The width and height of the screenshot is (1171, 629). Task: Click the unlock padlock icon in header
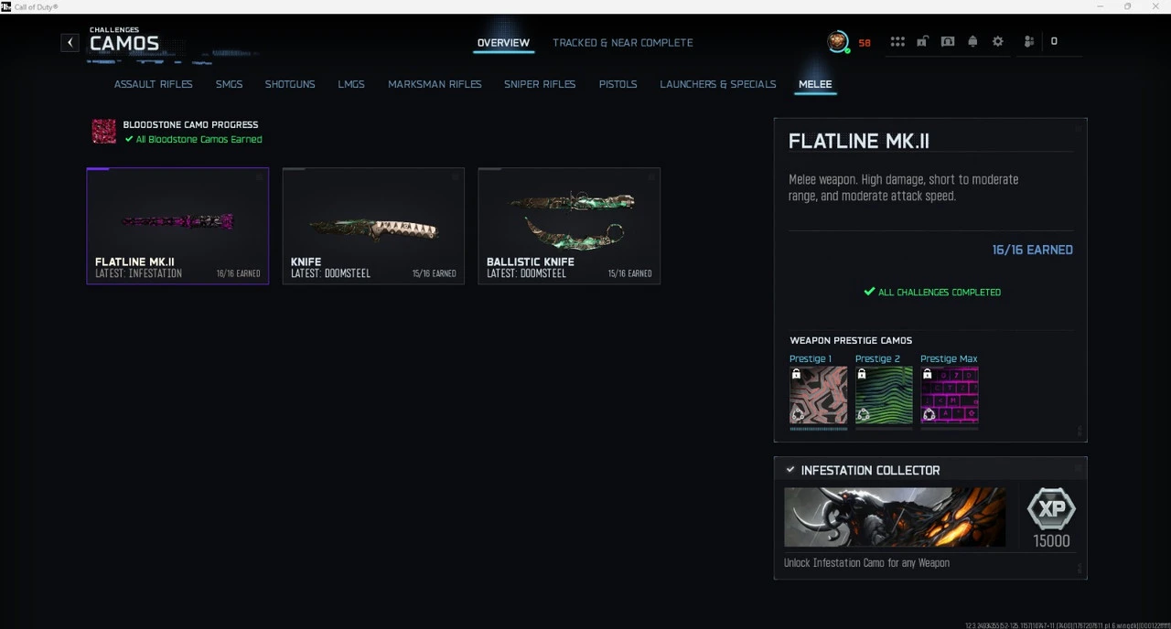click(922, 42)
